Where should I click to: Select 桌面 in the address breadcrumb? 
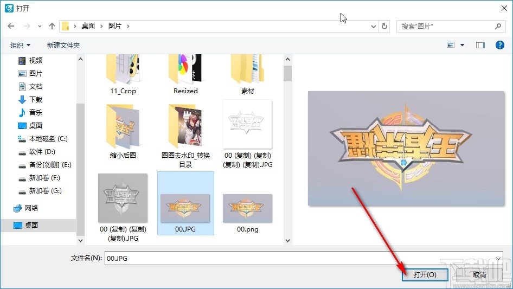click(88, 26)
